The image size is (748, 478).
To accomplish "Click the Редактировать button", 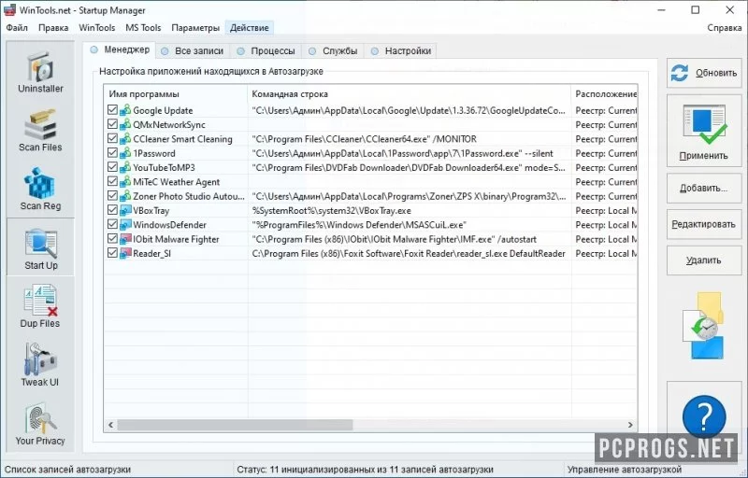I will [704, 224].
